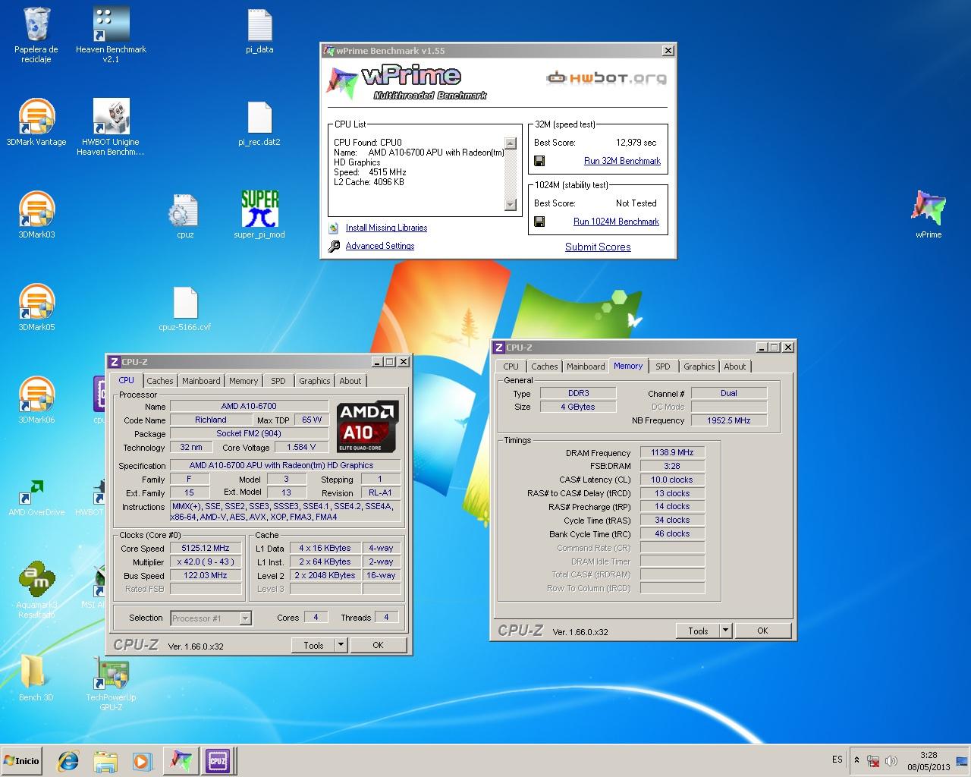
Task: Click the Install Missing Libraries icon
Action: click(334, 228)
